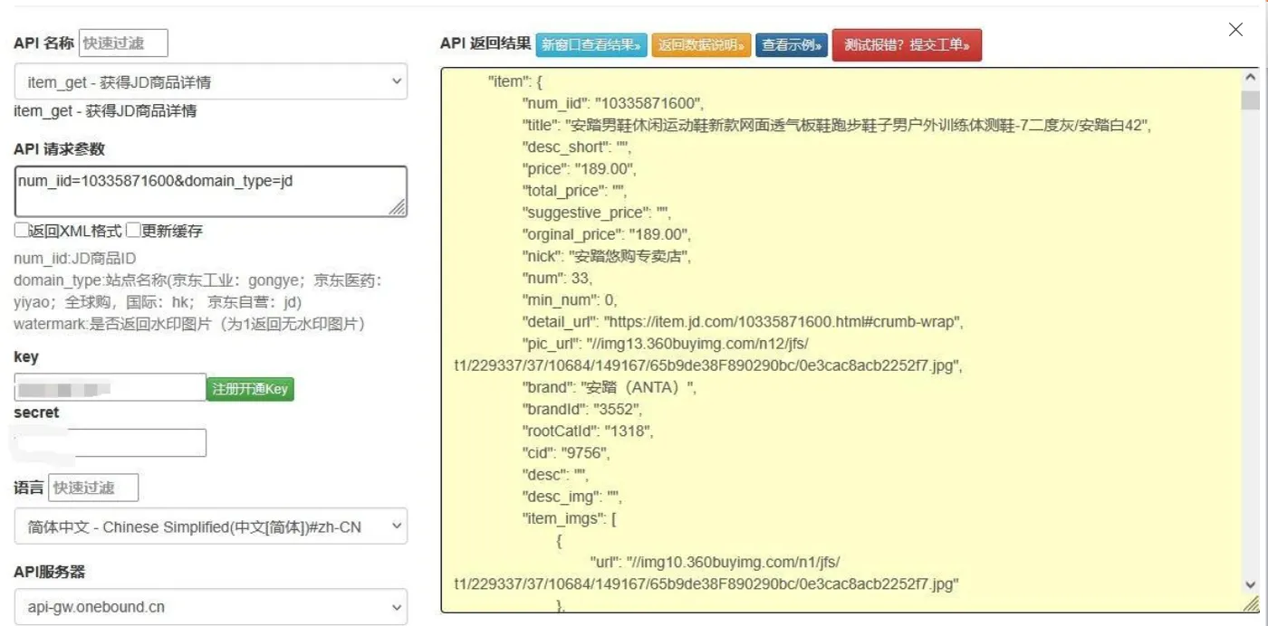Click the results scrollbar down arrow

tap(1251, 584)
